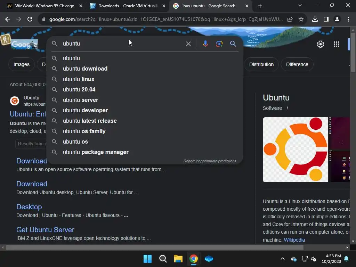Choose suggestion ubuntu download
Image resolution: width=356 pixels, height=267 pixels.
point(145,68)
